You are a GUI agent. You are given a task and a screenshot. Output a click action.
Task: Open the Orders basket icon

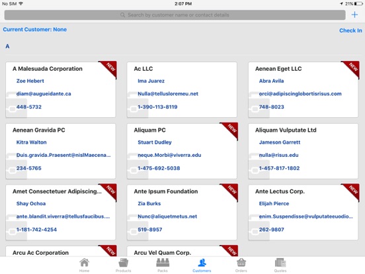pos(241,263)
